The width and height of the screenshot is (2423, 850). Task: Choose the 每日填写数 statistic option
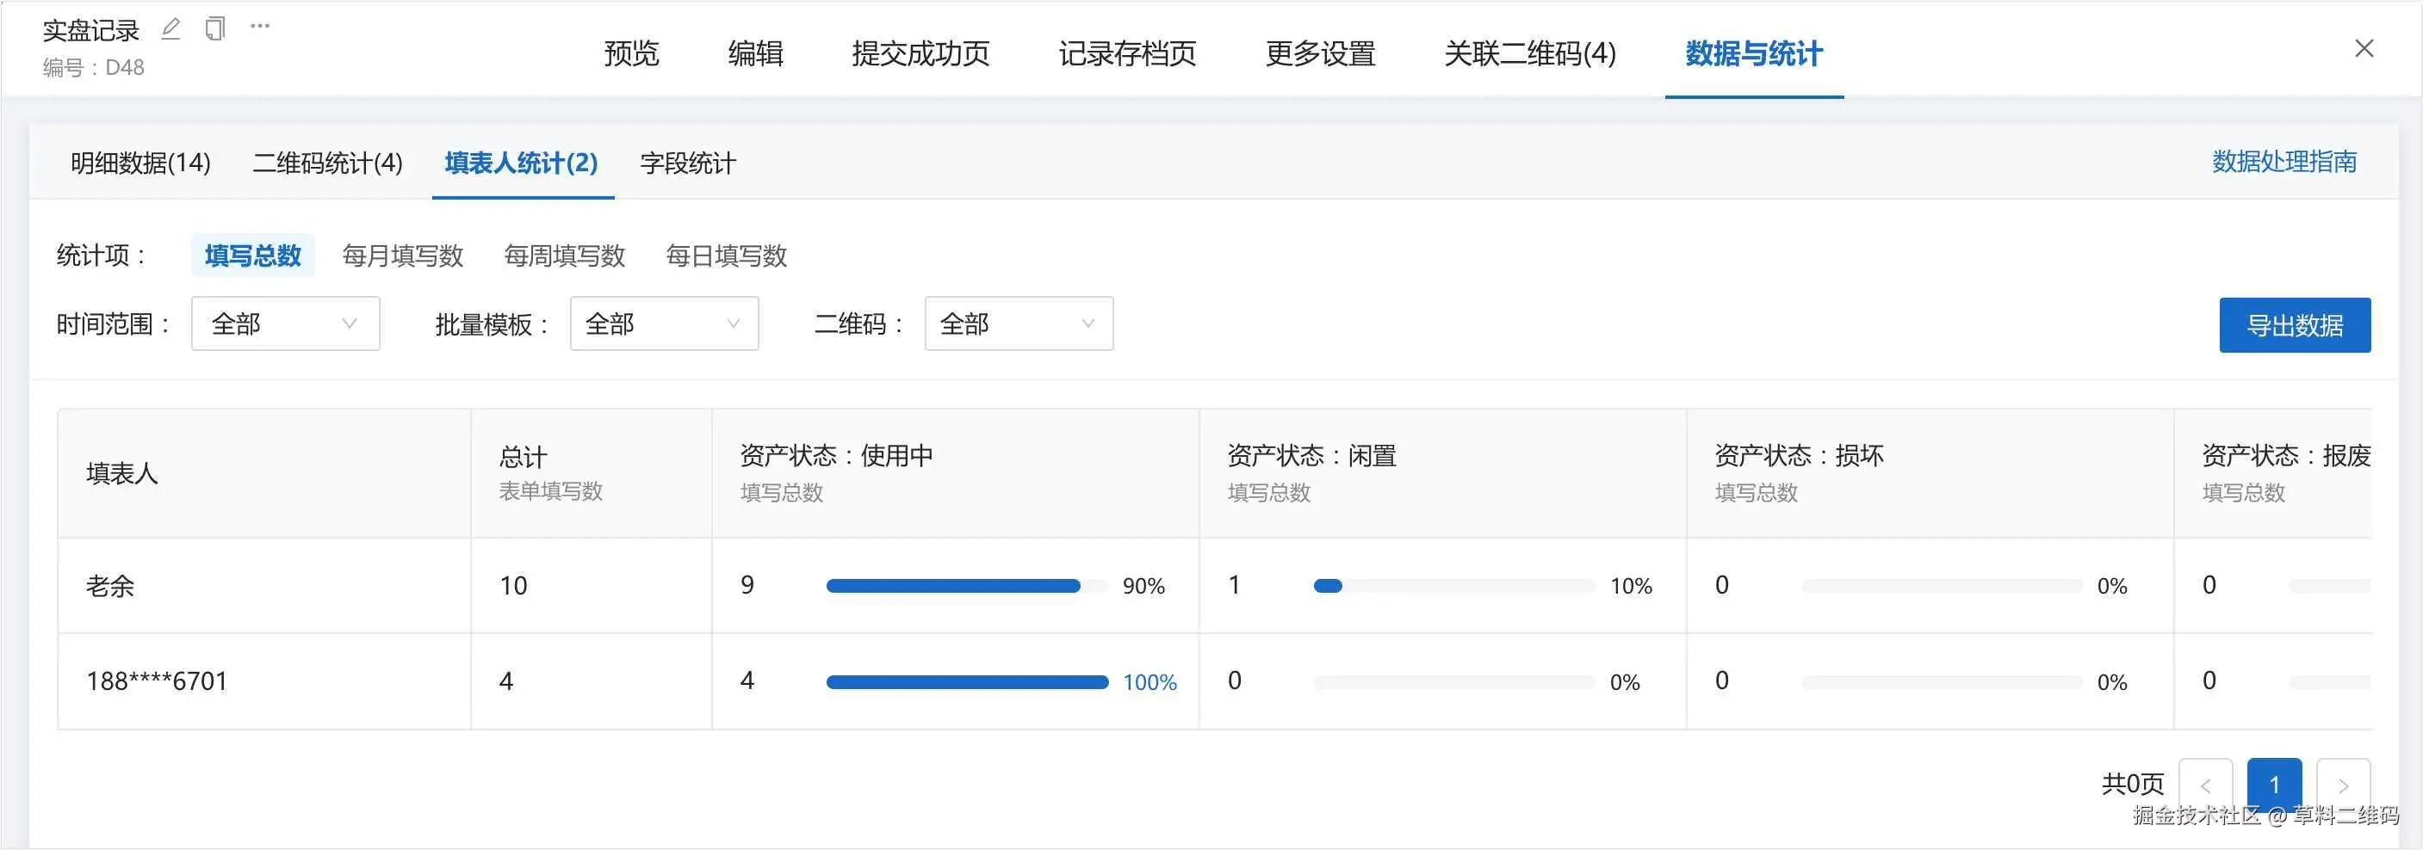pos(726,256)
